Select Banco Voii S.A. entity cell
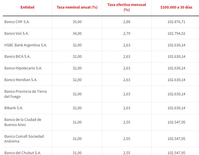The image size is (199, 155). click(17, 34)
